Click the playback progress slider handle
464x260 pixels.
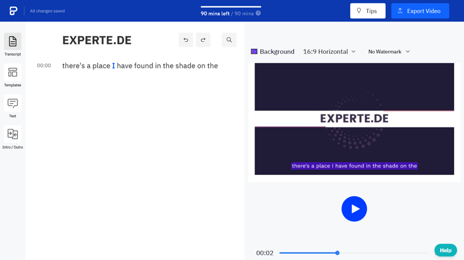tap(337, 253)
